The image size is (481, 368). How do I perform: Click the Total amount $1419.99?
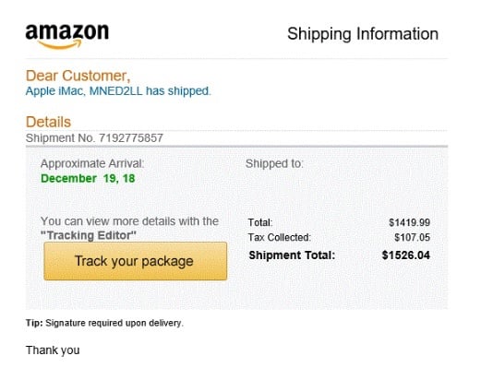pos(410,222)
